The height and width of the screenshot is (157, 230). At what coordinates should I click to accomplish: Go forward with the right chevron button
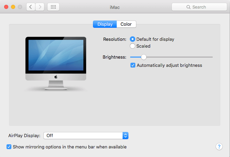tap(40, 7)
